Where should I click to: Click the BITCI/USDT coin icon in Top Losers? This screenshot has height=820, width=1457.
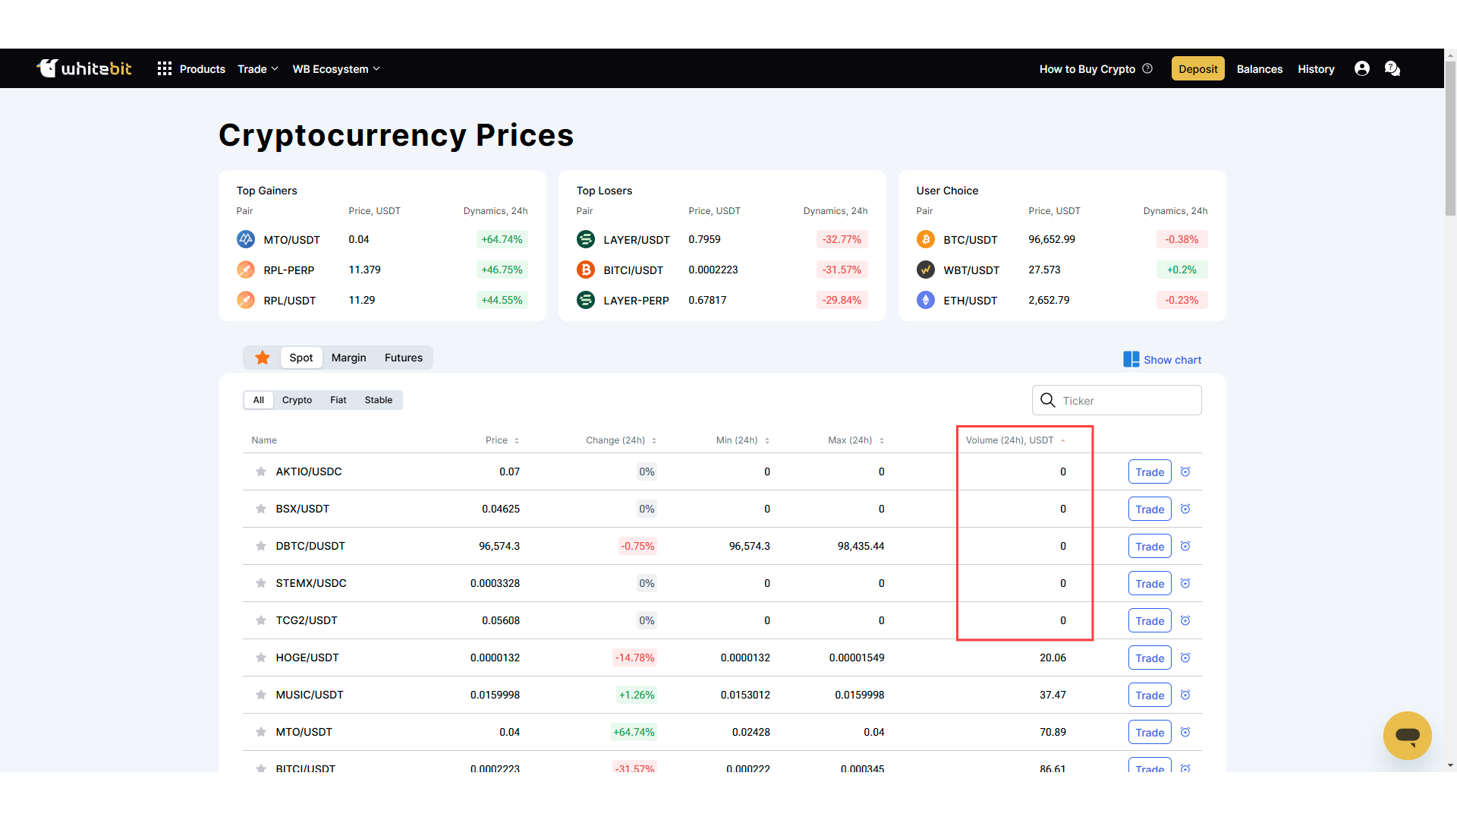586,270
